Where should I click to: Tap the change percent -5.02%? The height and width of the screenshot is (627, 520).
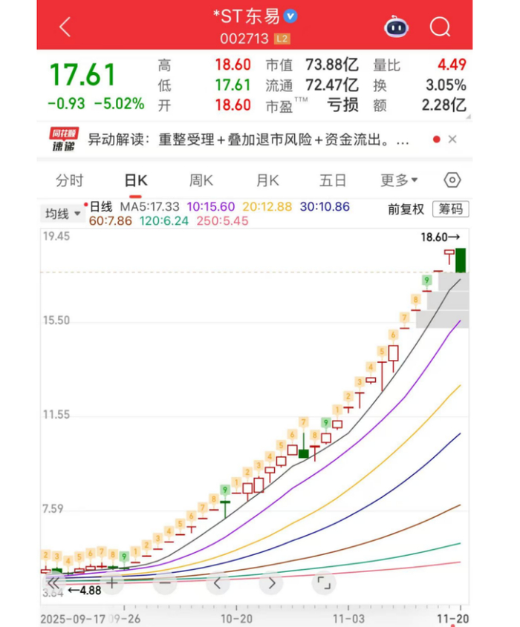119,104
